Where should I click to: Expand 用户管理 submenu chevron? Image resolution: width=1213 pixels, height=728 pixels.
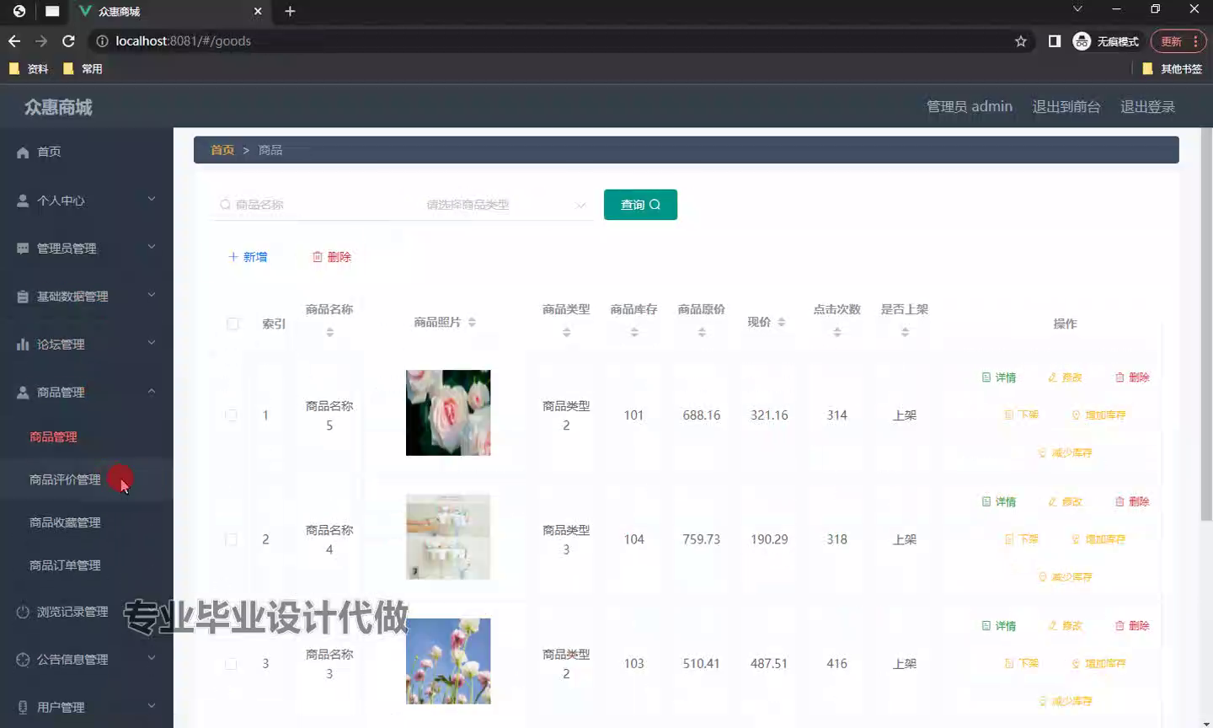[x=152, y=706]
